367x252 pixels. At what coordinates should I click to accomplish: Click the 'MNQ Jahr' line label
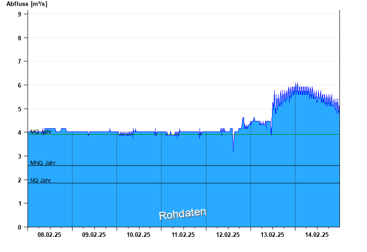[x=43, y=163]
